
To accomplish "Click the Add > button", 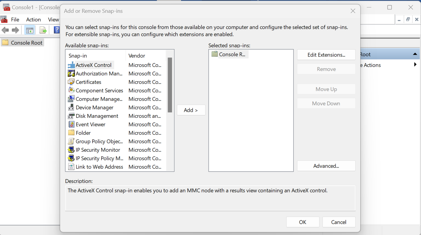I will 191,110.
